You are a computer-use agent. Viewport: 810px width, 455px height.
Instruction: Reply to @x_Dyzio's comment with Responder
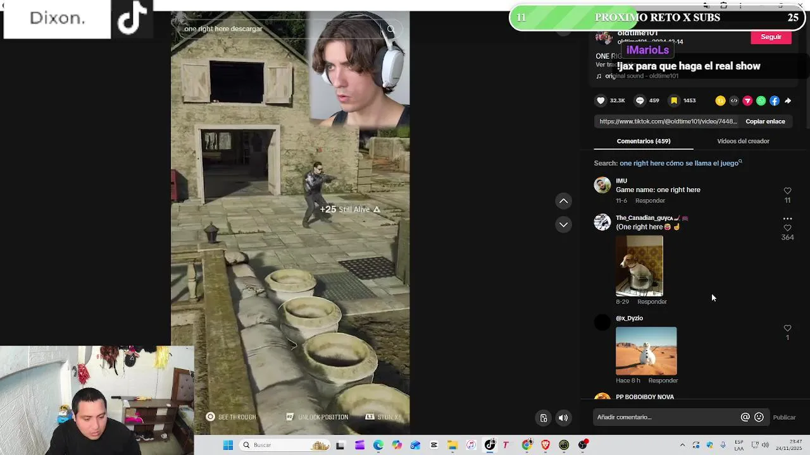pos(663,380)
